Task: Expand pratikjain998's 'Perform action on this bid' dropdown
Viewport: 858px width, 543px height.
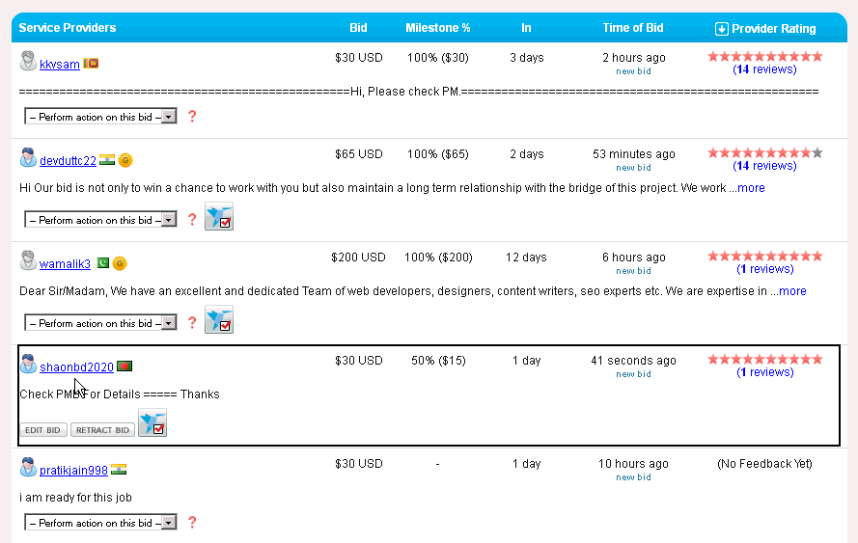Action: tap(101, 523)
